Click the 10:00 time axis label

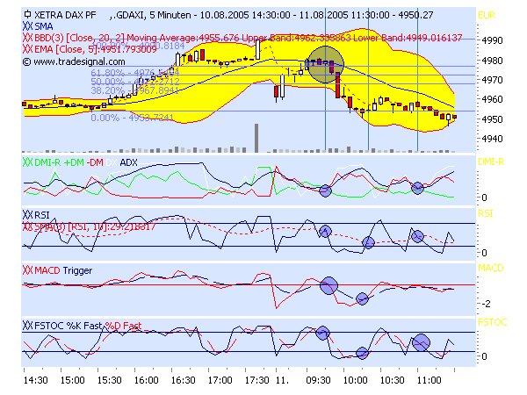[355, 380]
